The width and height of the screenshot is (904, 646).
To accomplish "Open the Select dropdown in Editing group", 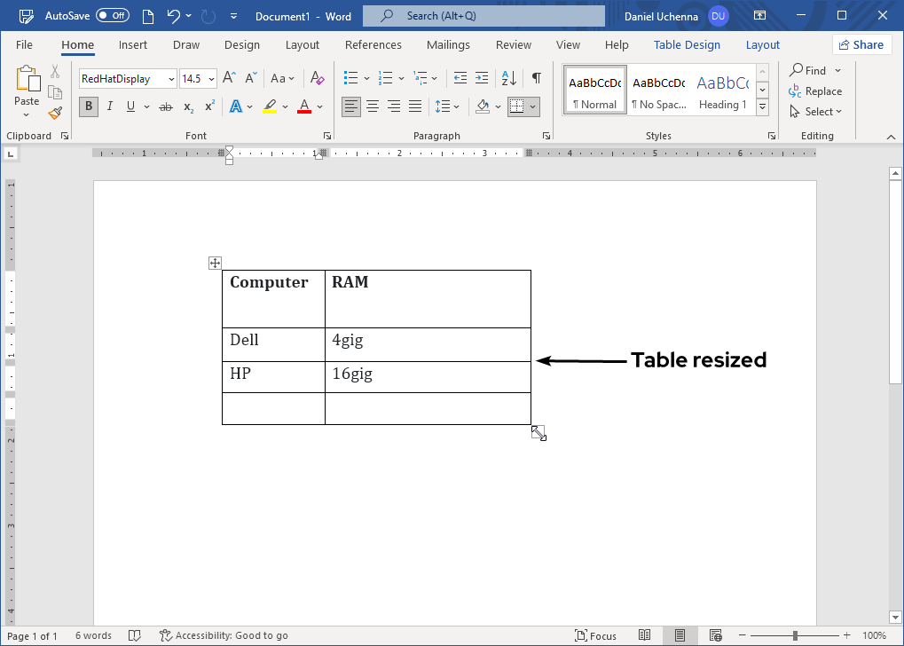I will point(815,111).
